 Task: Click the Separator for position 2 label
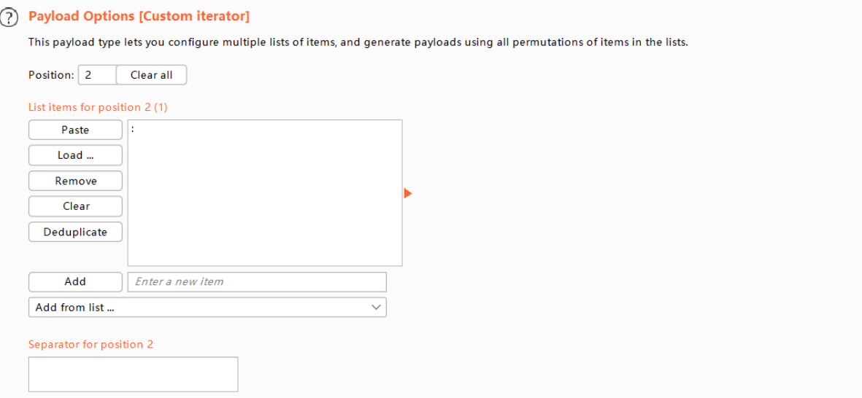pyautogui.click(x=91, y=344)
